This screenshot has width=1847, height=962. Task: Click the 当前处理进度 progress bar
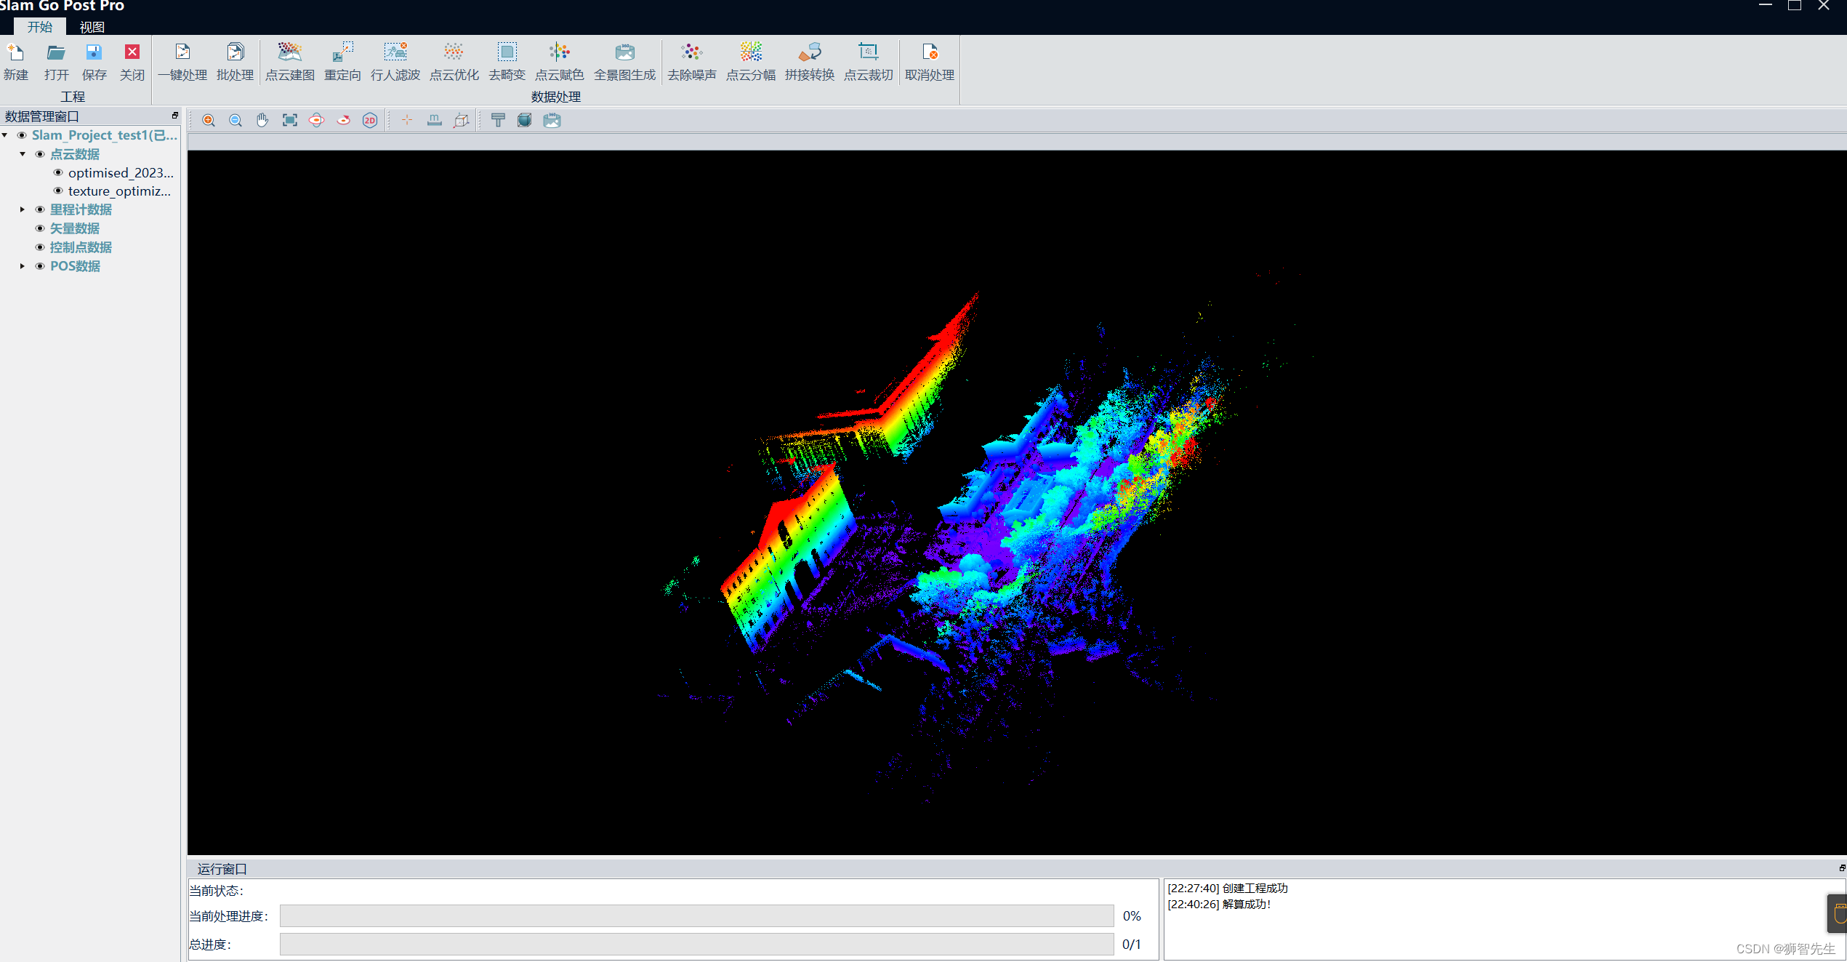(696, 916)
